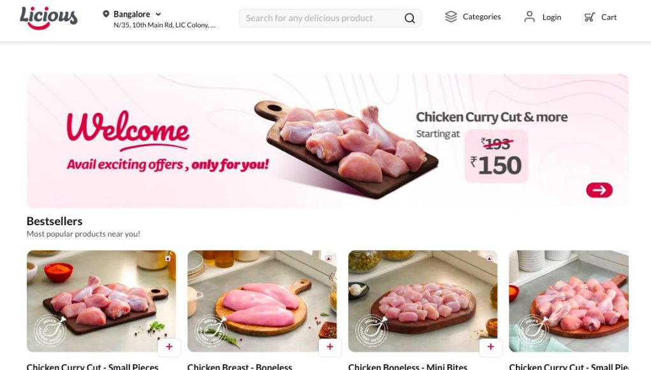This screenshot has width=651, height=370.
Task: Add Chicken Curry Cut Small Pieces to cart
Action: pyautogui.click(x=169, y=347)
